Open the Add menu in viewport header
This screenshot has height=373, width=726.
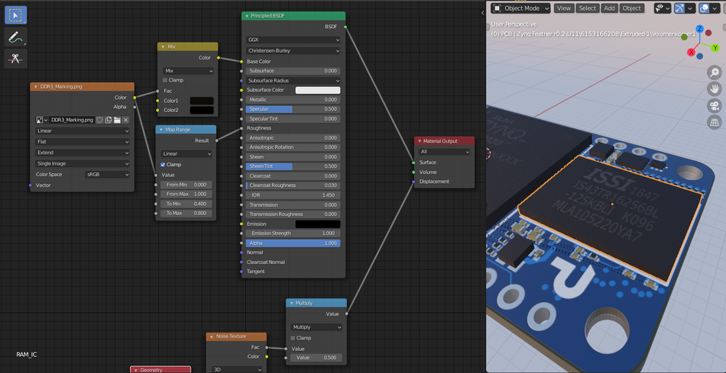[x=610, y=8]
